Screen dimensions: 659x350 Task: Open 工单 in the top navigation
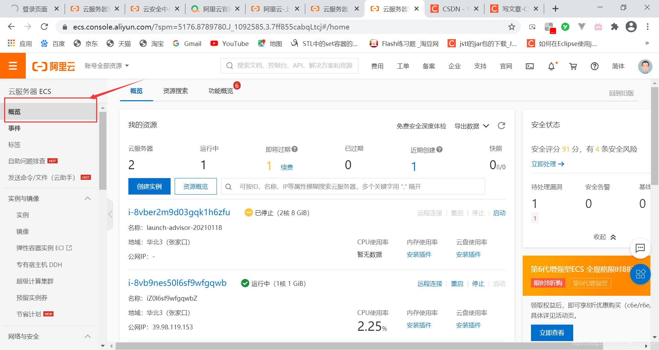click(x=403, y=66)
